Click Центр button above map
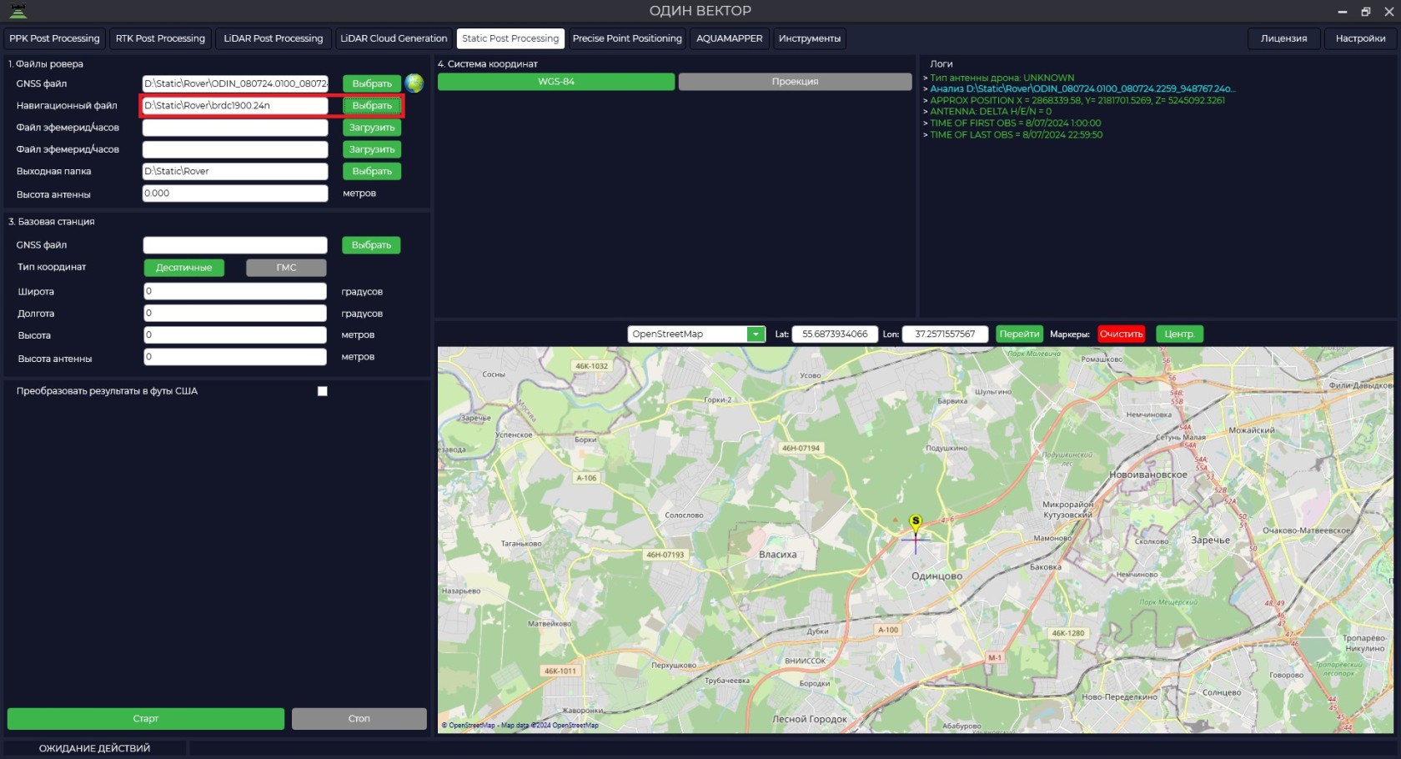 tap(1179, 334)
